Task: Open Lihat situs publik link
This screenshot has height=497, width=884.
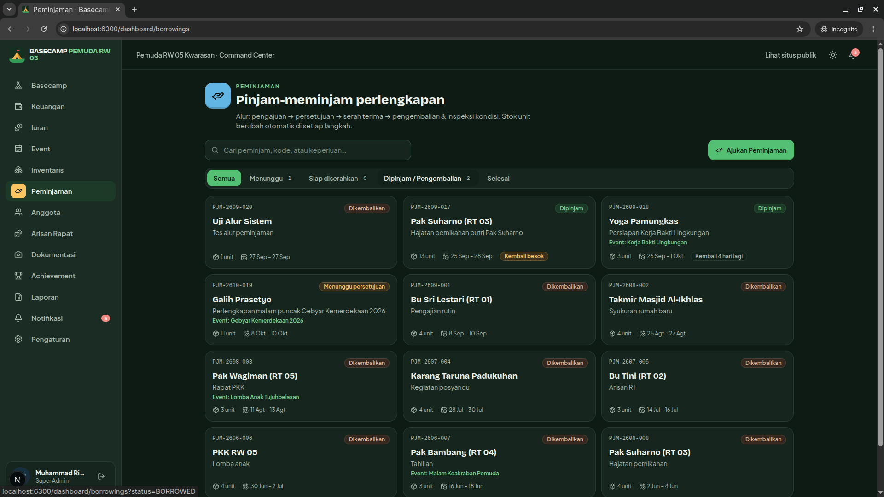Action: 791,55
